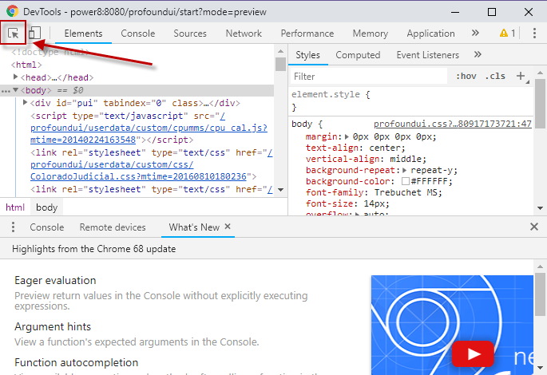Screen dimensions: 547x375
Task: Click the element.style rule selector
Action: (x=326, y=94)
